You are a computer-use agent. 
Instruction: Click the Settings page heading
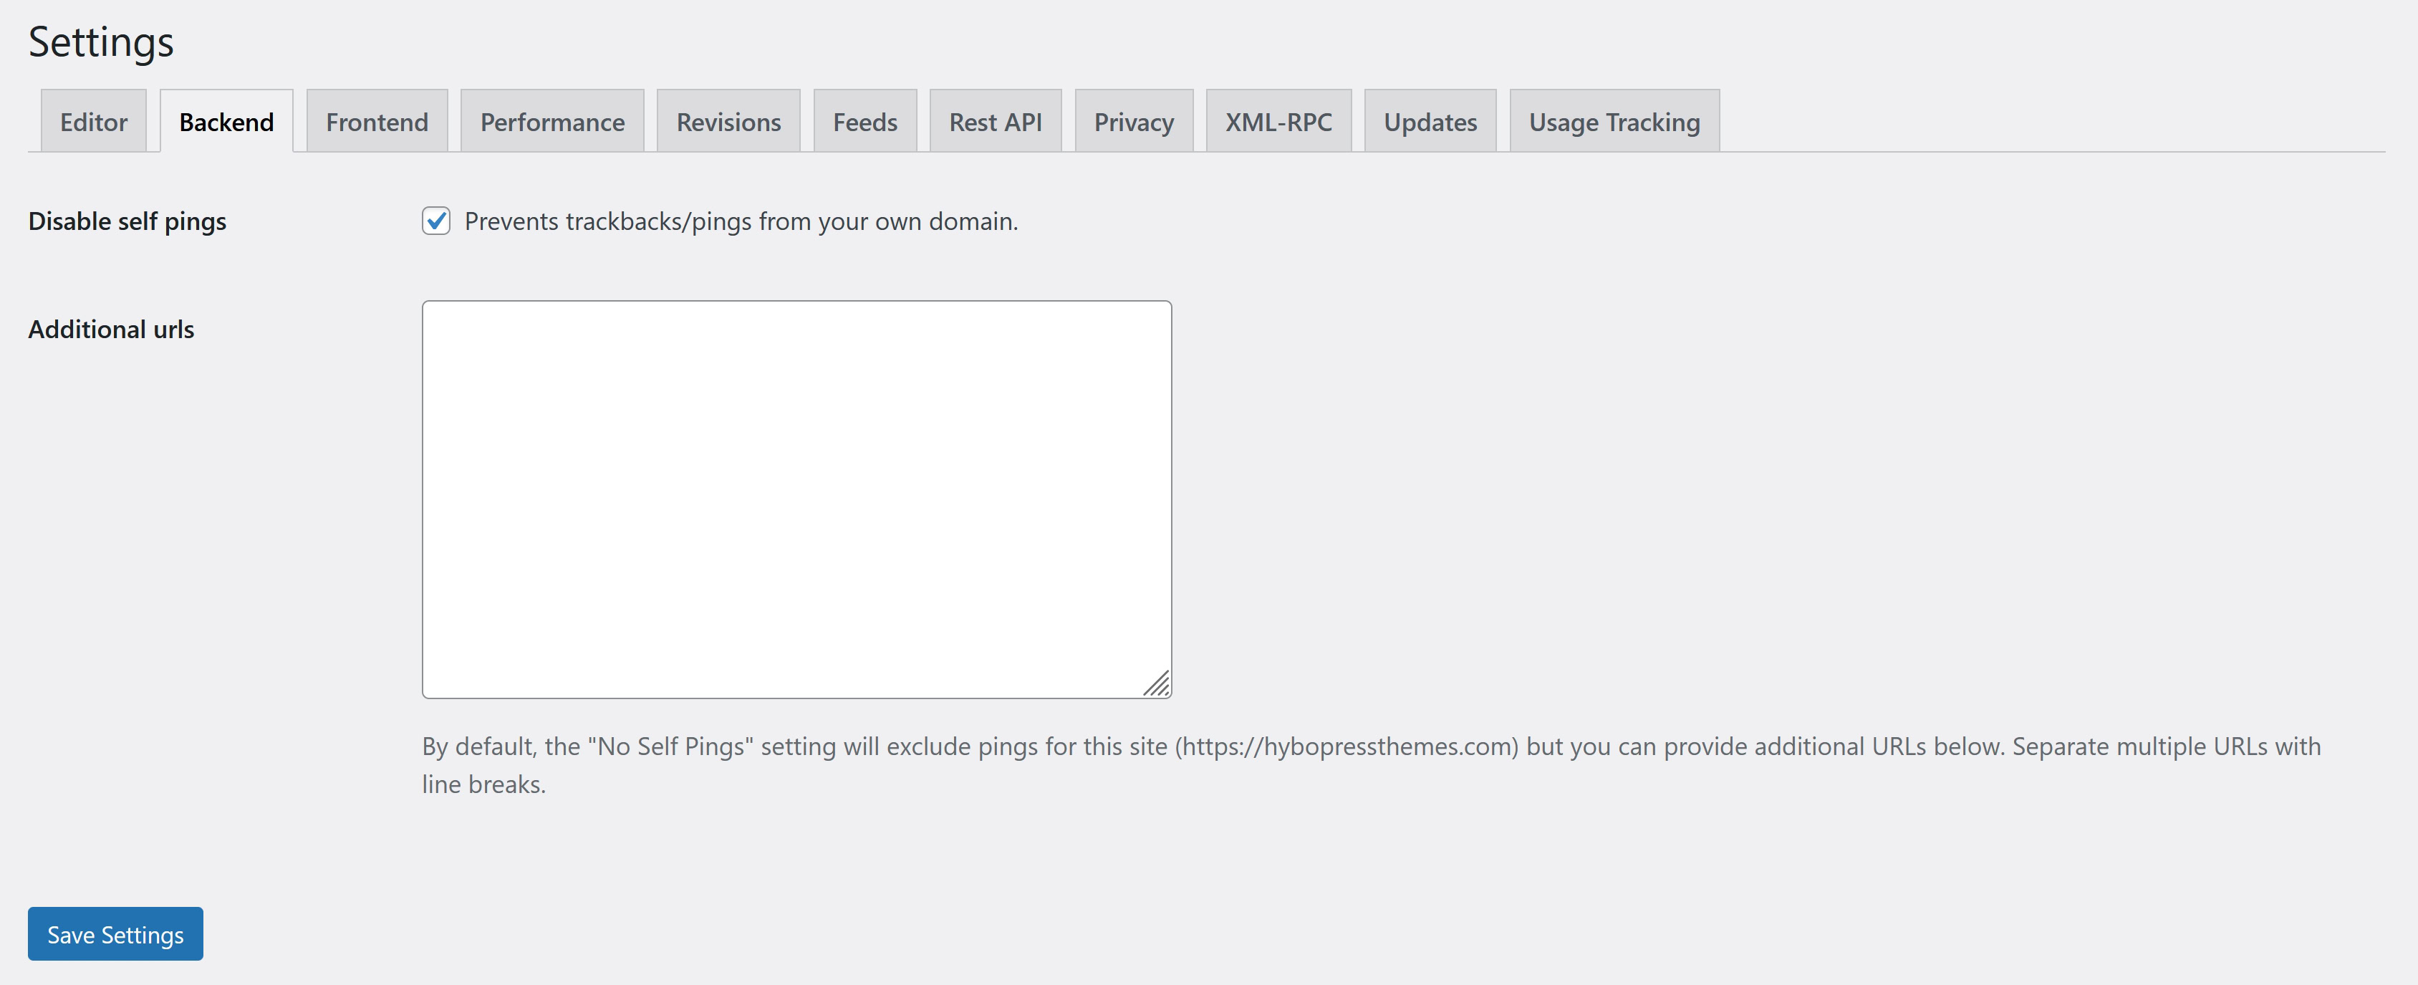point(100,43)
